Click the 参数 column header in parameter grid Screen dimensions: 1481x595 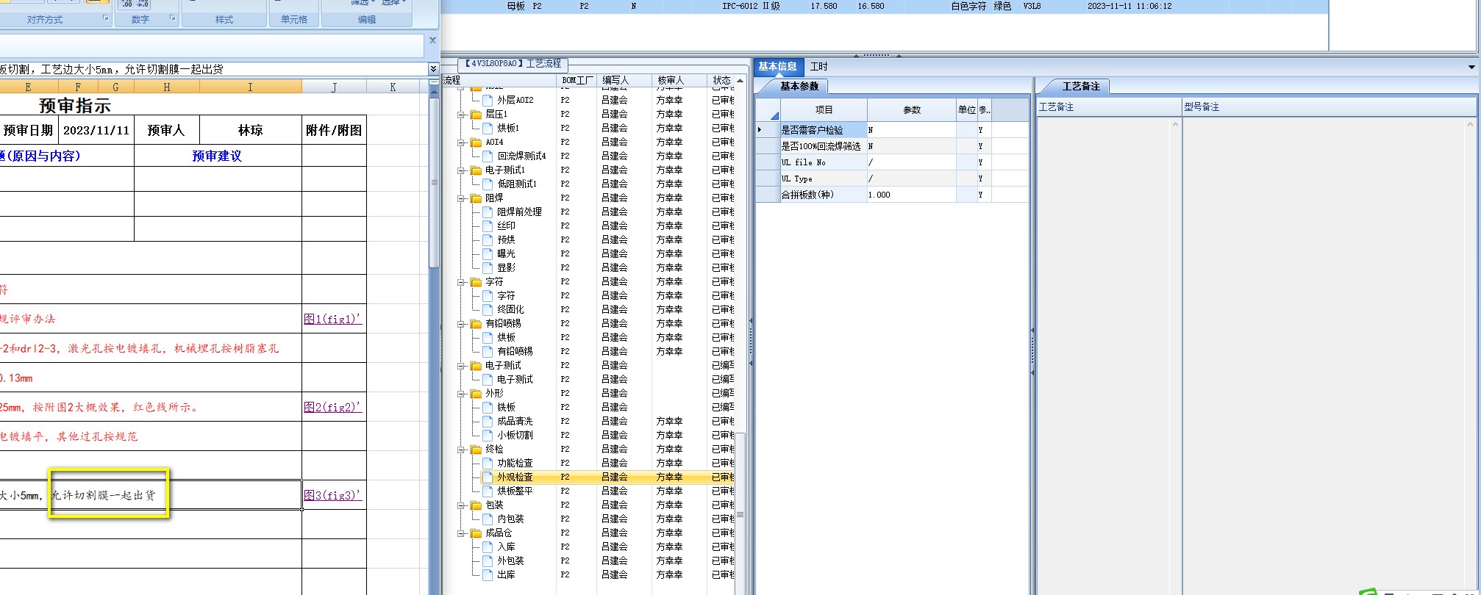[x=911, y=109]
